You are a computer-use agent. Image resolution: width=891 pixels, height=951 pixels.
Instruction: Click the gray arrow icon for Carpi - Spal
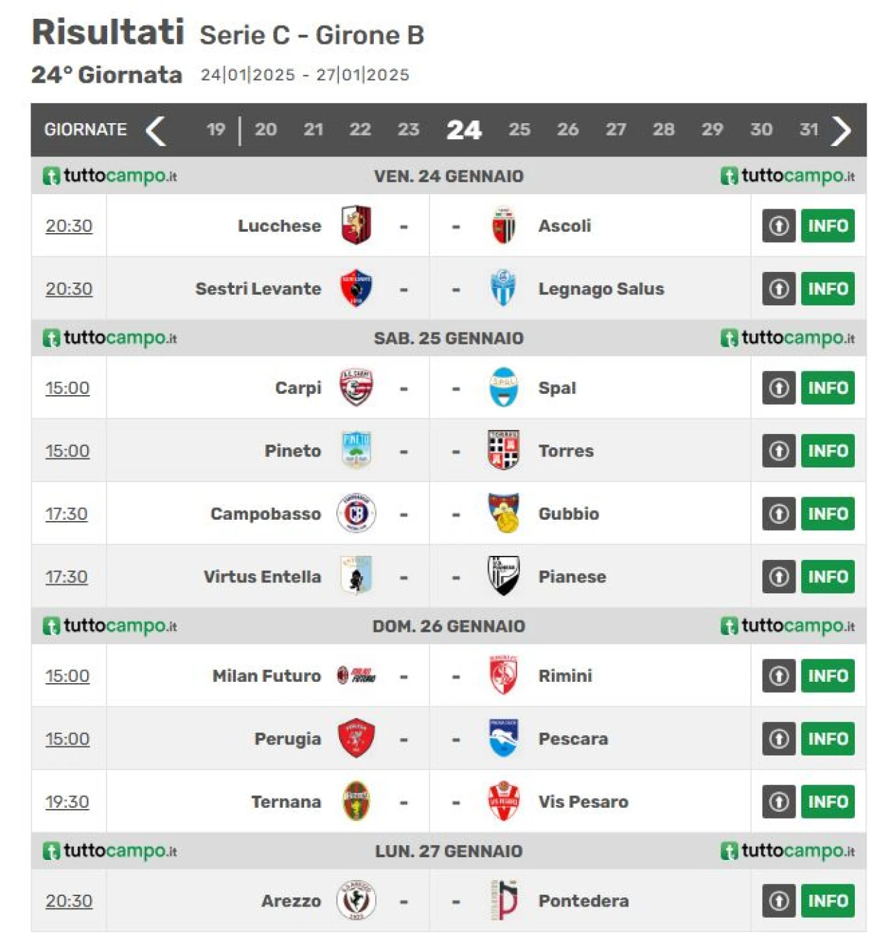pyautogui.click(x=779, y=387)
